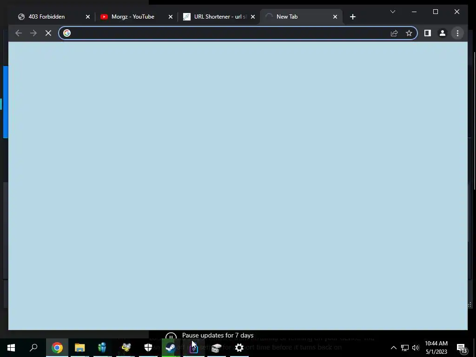Open the gray box app in taskbar

217,348
